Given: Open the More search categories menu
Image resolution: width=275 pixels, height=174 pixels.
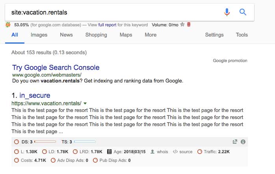Looking at the screenshot, I should pyautogui.click(x=151, y=35).
